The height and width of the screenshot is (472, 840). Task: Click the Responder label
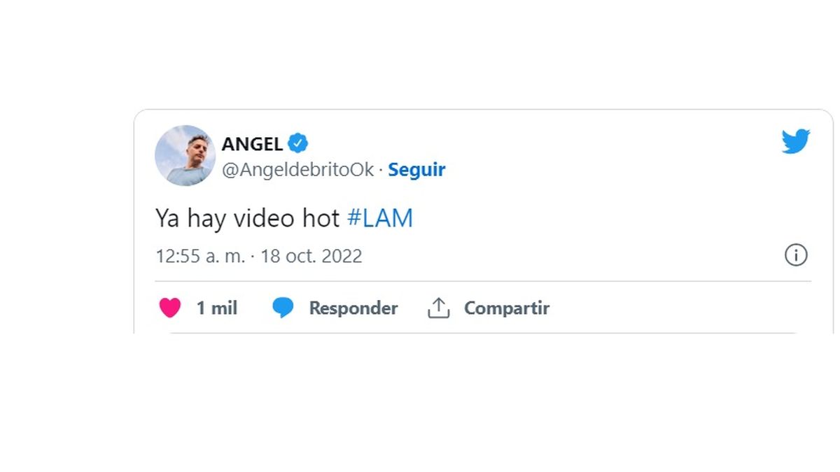(353, 308)
